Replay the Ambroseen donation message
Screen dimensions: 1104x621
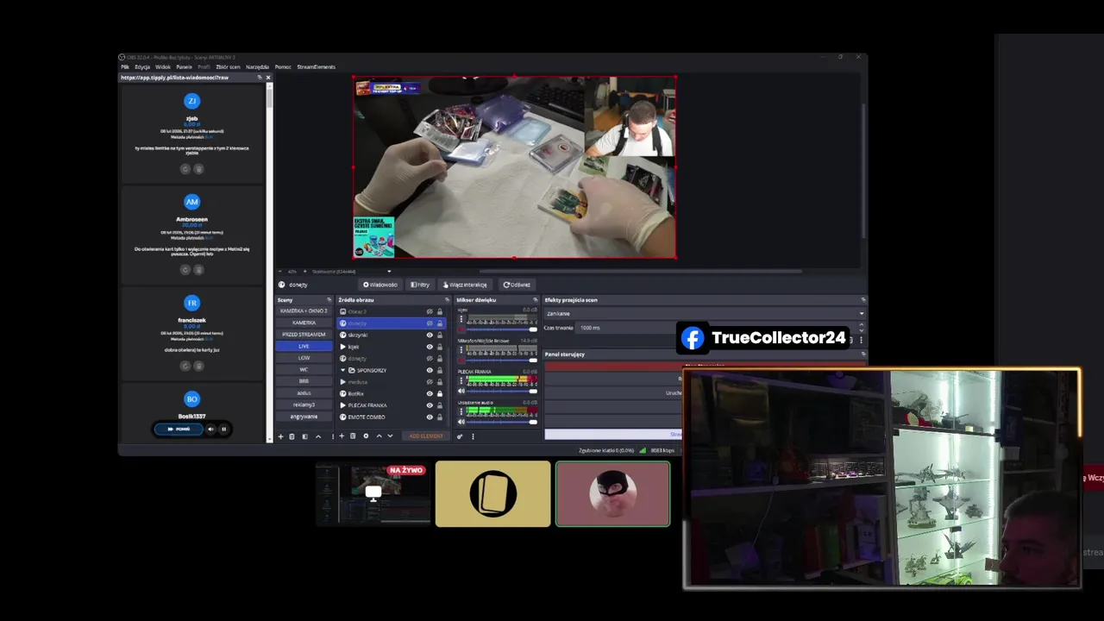pos(185,269)
